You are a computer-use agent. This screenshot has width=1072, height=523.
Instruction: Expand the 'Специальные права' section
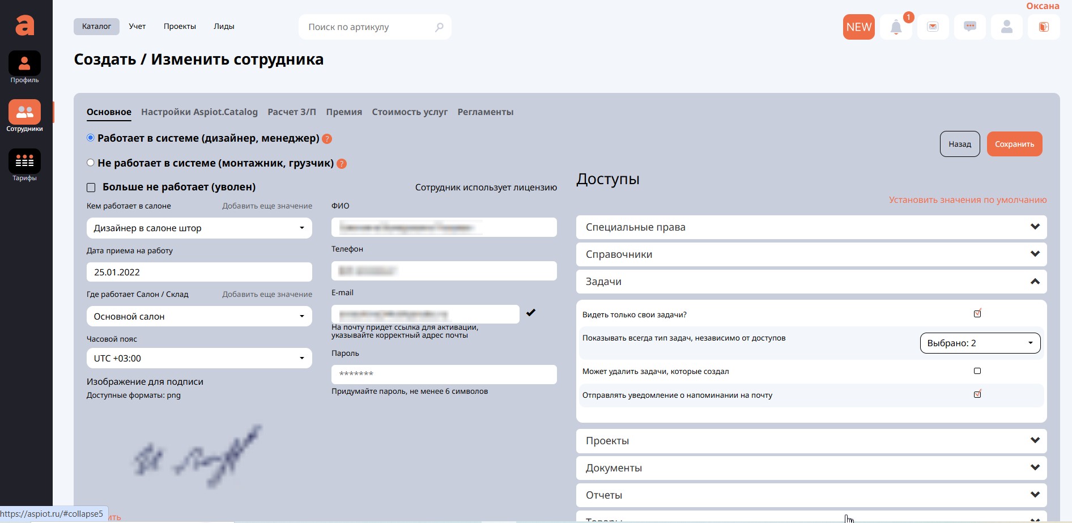coord(811,227)
